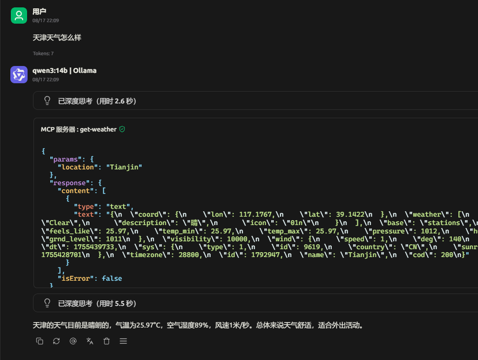Screen dimensions: 478x360
Task: Click the get-weather green shield icon
Action: pos(122,129)
